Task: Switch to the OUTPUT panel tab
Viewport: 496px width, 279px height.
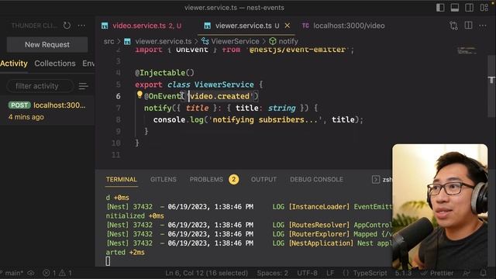Action: click(263, 179)
